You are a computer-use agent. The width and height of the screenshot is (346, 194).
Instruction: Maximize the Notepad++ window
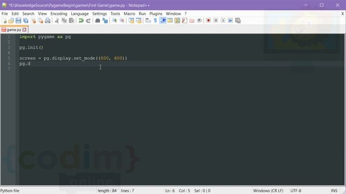pos(322,5)
